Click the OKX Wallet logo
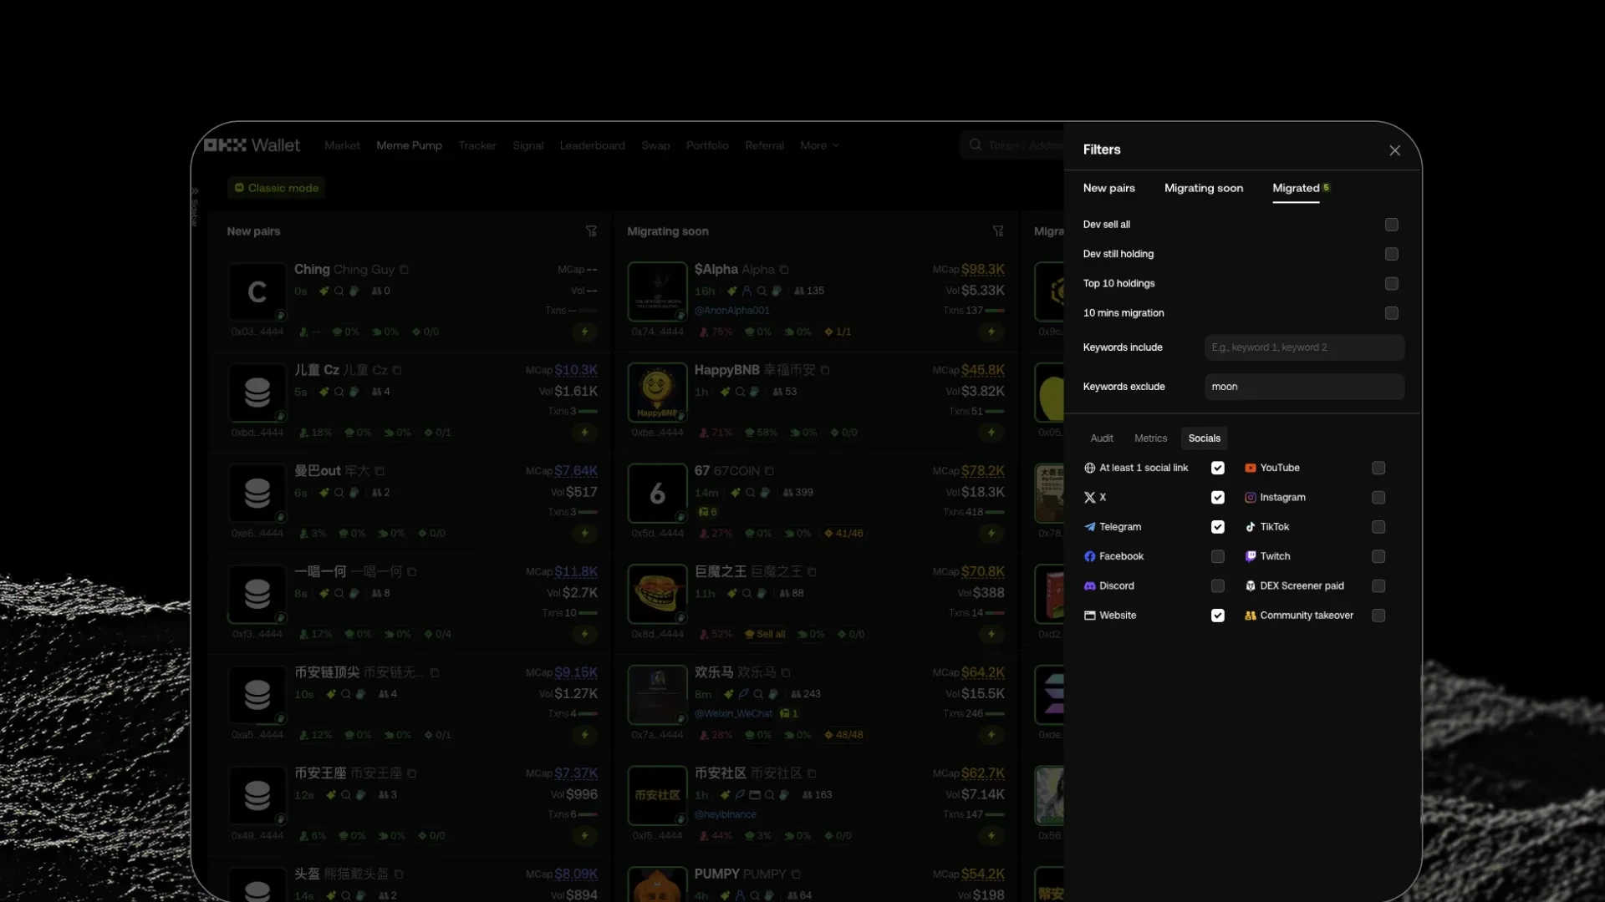Viewport: 1605px width, 902px height. 252,145
